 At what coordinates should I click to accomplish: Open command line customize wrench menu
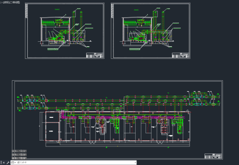(x=8, y=163)
